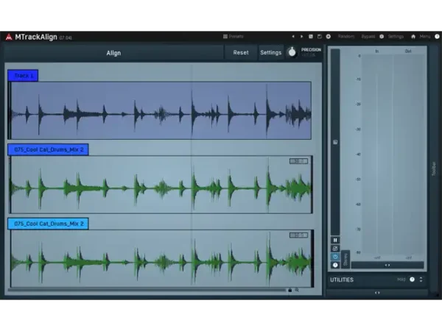
Task: Click the zoom magnifier icon below the waveforms
Action: coord(297,290)
